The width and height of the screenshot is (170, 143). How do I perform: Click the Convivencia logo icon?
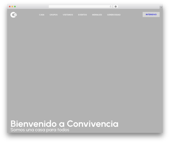(x=14, y=15)
